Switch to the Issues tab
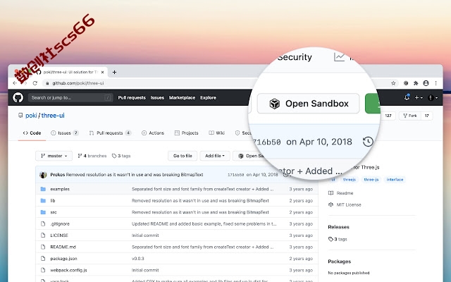 [64, 133]
